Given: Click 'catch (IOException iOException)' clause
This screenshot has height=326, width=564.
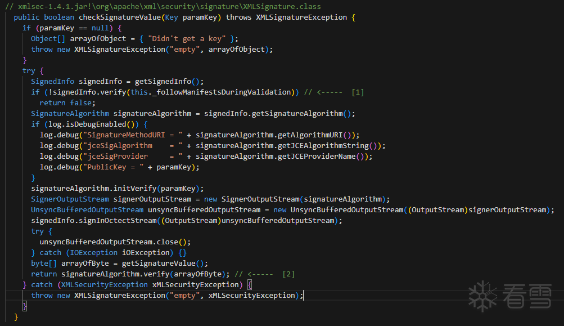Looking at the screenshot, I should coord(106,252).
